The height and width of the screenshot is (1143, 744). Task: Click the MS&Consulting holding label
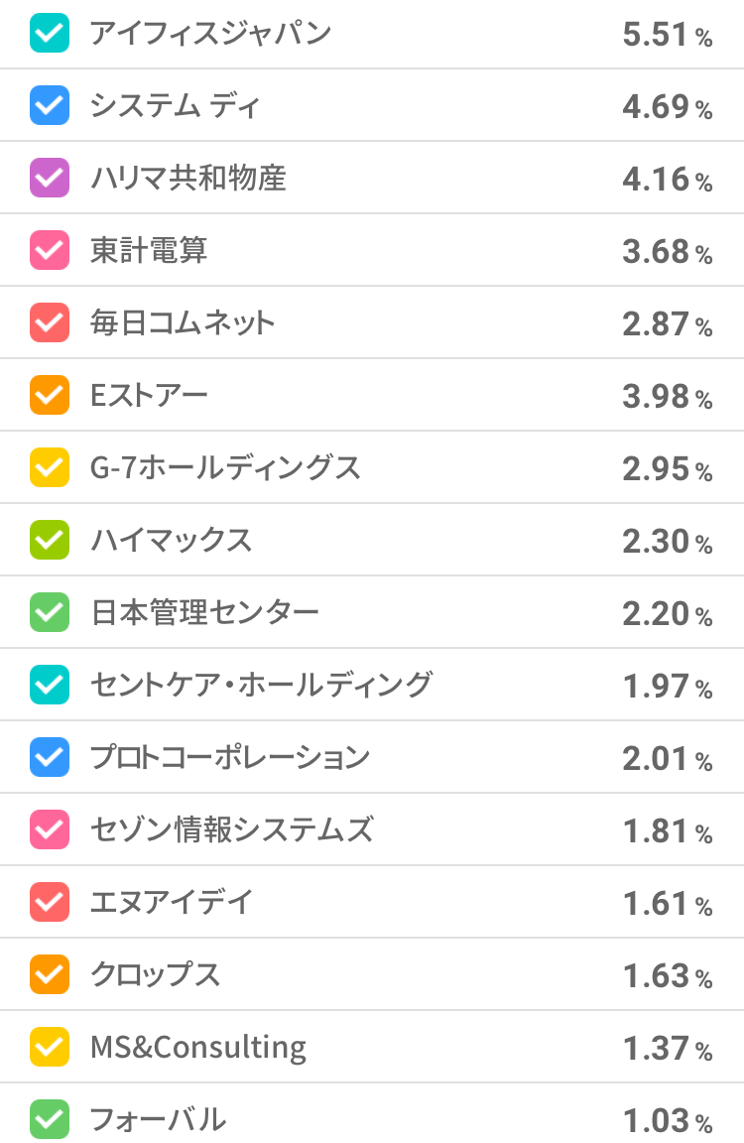[198, 1048]
